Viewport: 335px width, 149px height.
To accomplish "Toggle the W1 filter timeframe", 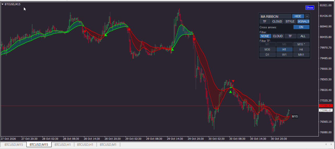I will [x=284, y=55].
